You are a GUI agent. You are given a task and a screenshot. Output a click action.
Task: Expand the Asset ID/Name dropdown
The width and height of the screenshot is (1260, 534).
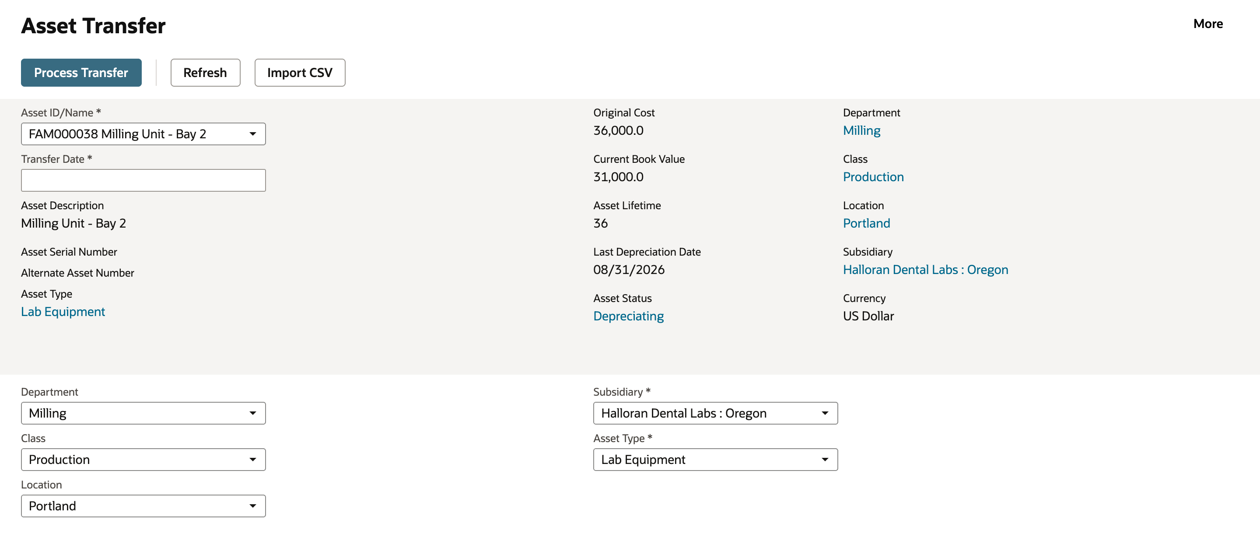click(143, 133)
